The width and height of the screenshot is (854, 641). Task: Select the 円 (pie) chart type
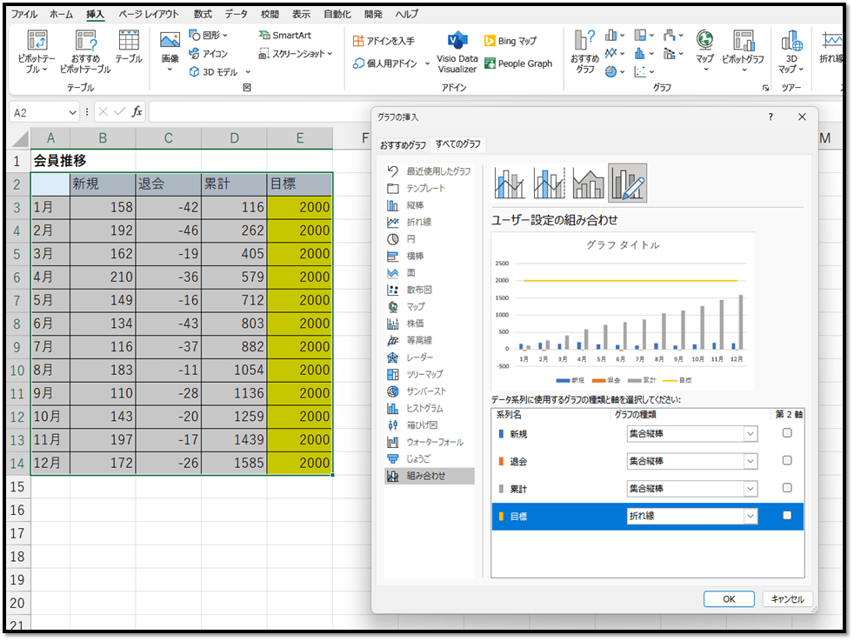[411, 239]
